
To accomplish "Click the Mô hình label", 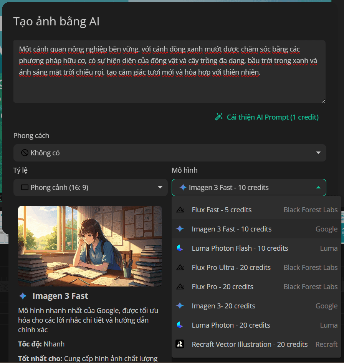I will click(x=185, y=170).
